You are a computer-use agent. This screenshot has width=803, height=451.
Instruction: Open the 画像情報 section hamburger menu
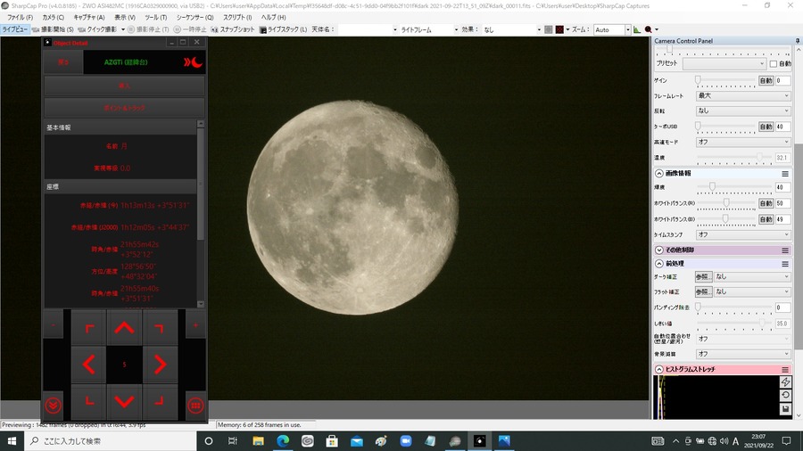(x=785, y=173)
